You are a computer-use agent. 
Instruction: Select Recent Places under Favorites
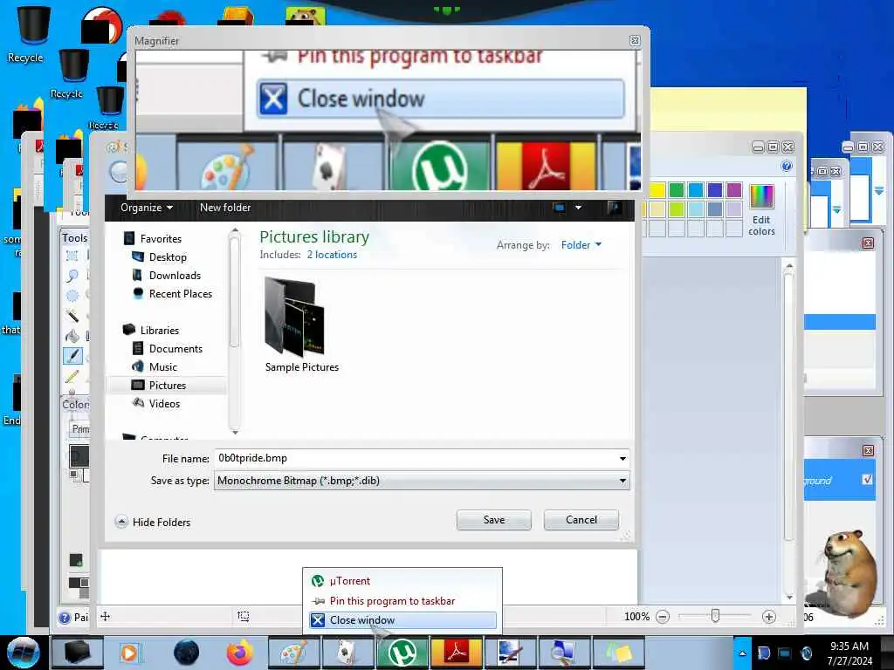[x=172, y=293]
